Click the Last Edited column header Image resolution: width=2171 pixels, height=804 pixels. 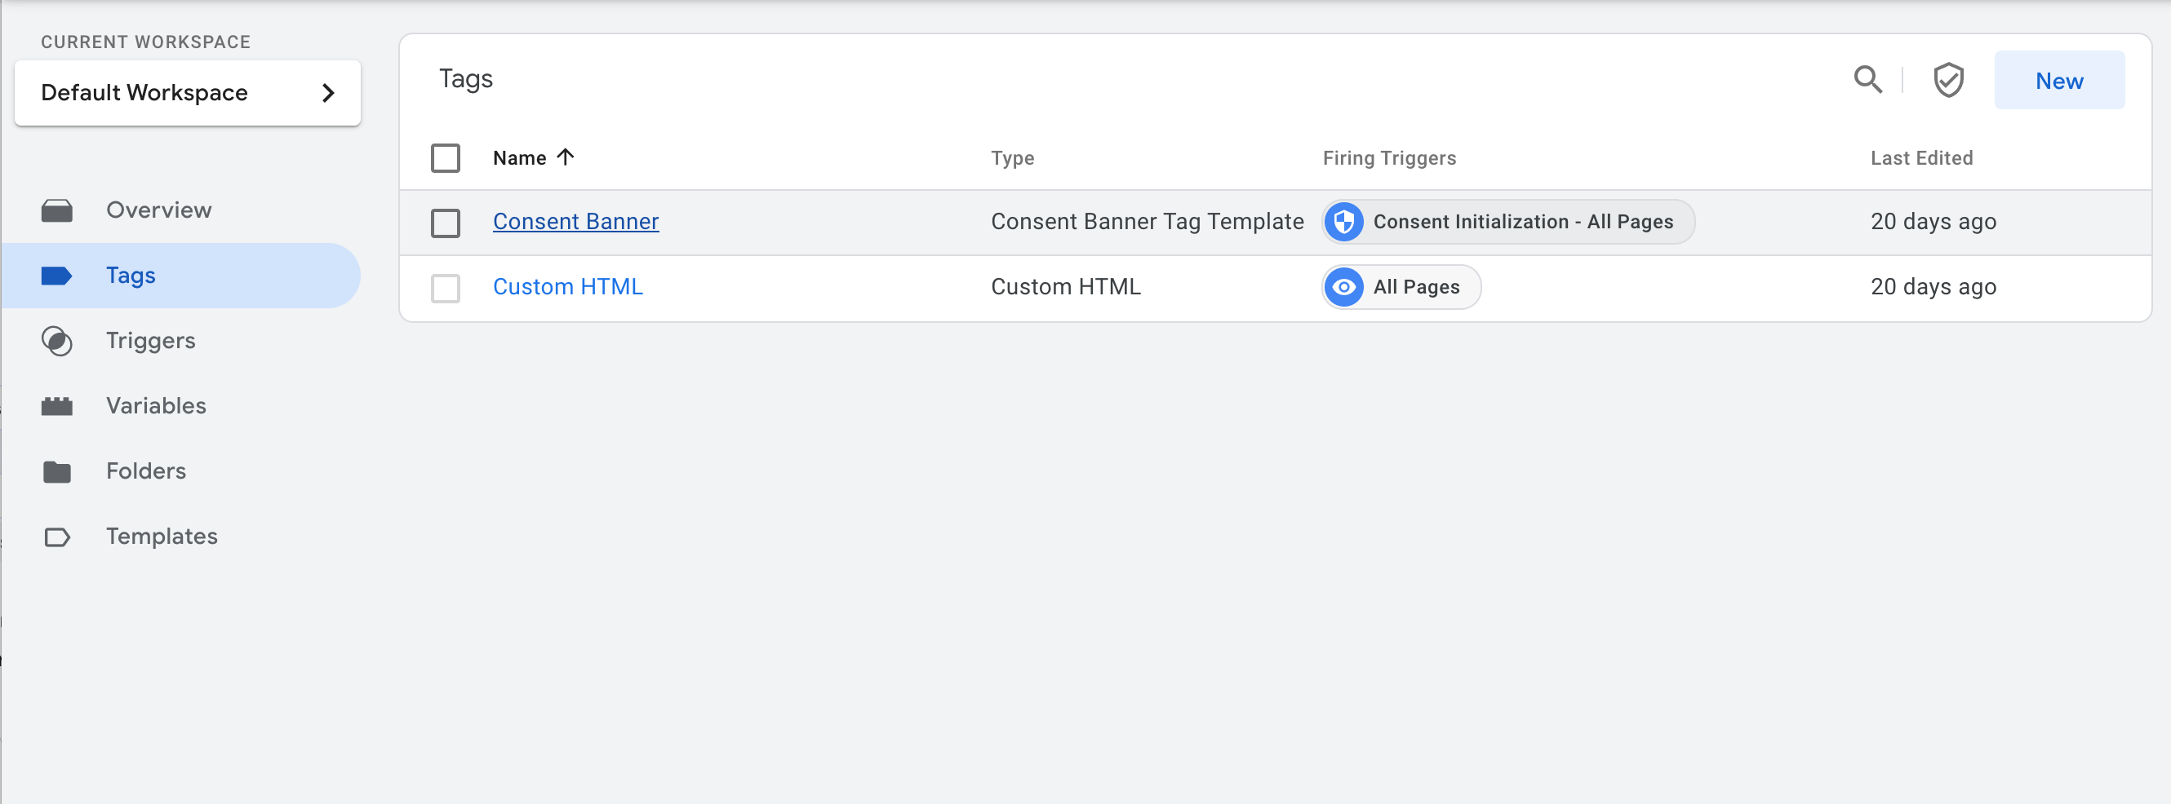click(x=1920, y=157)
